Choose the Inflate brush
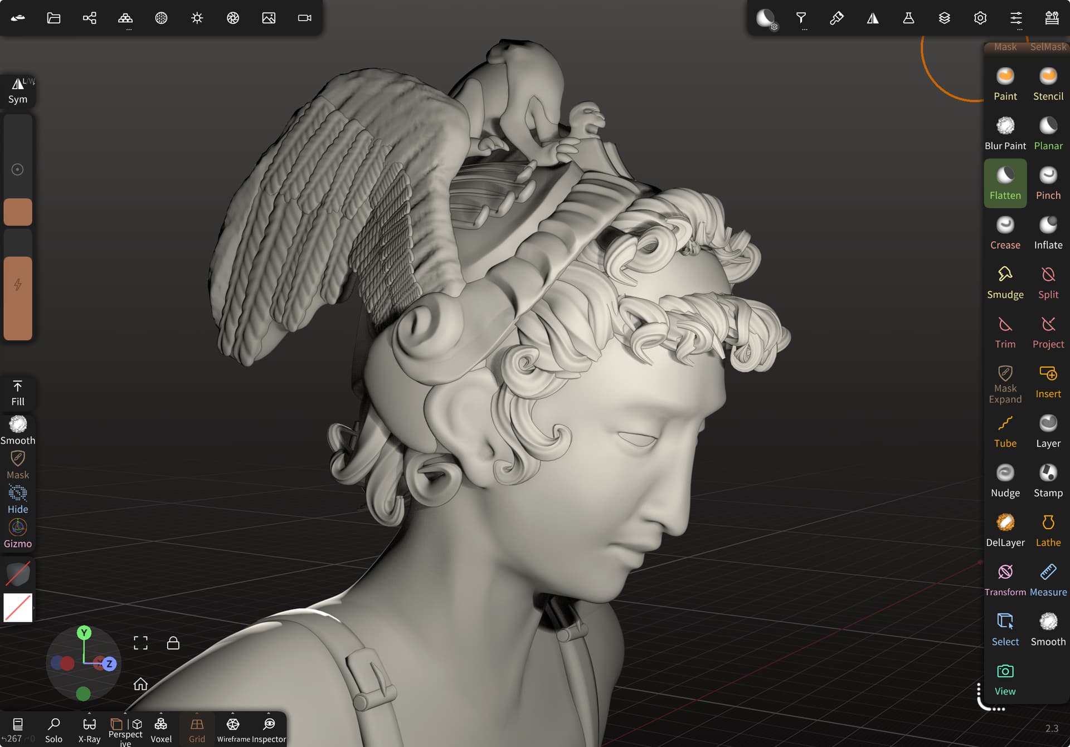 (x=1048, y=233)
